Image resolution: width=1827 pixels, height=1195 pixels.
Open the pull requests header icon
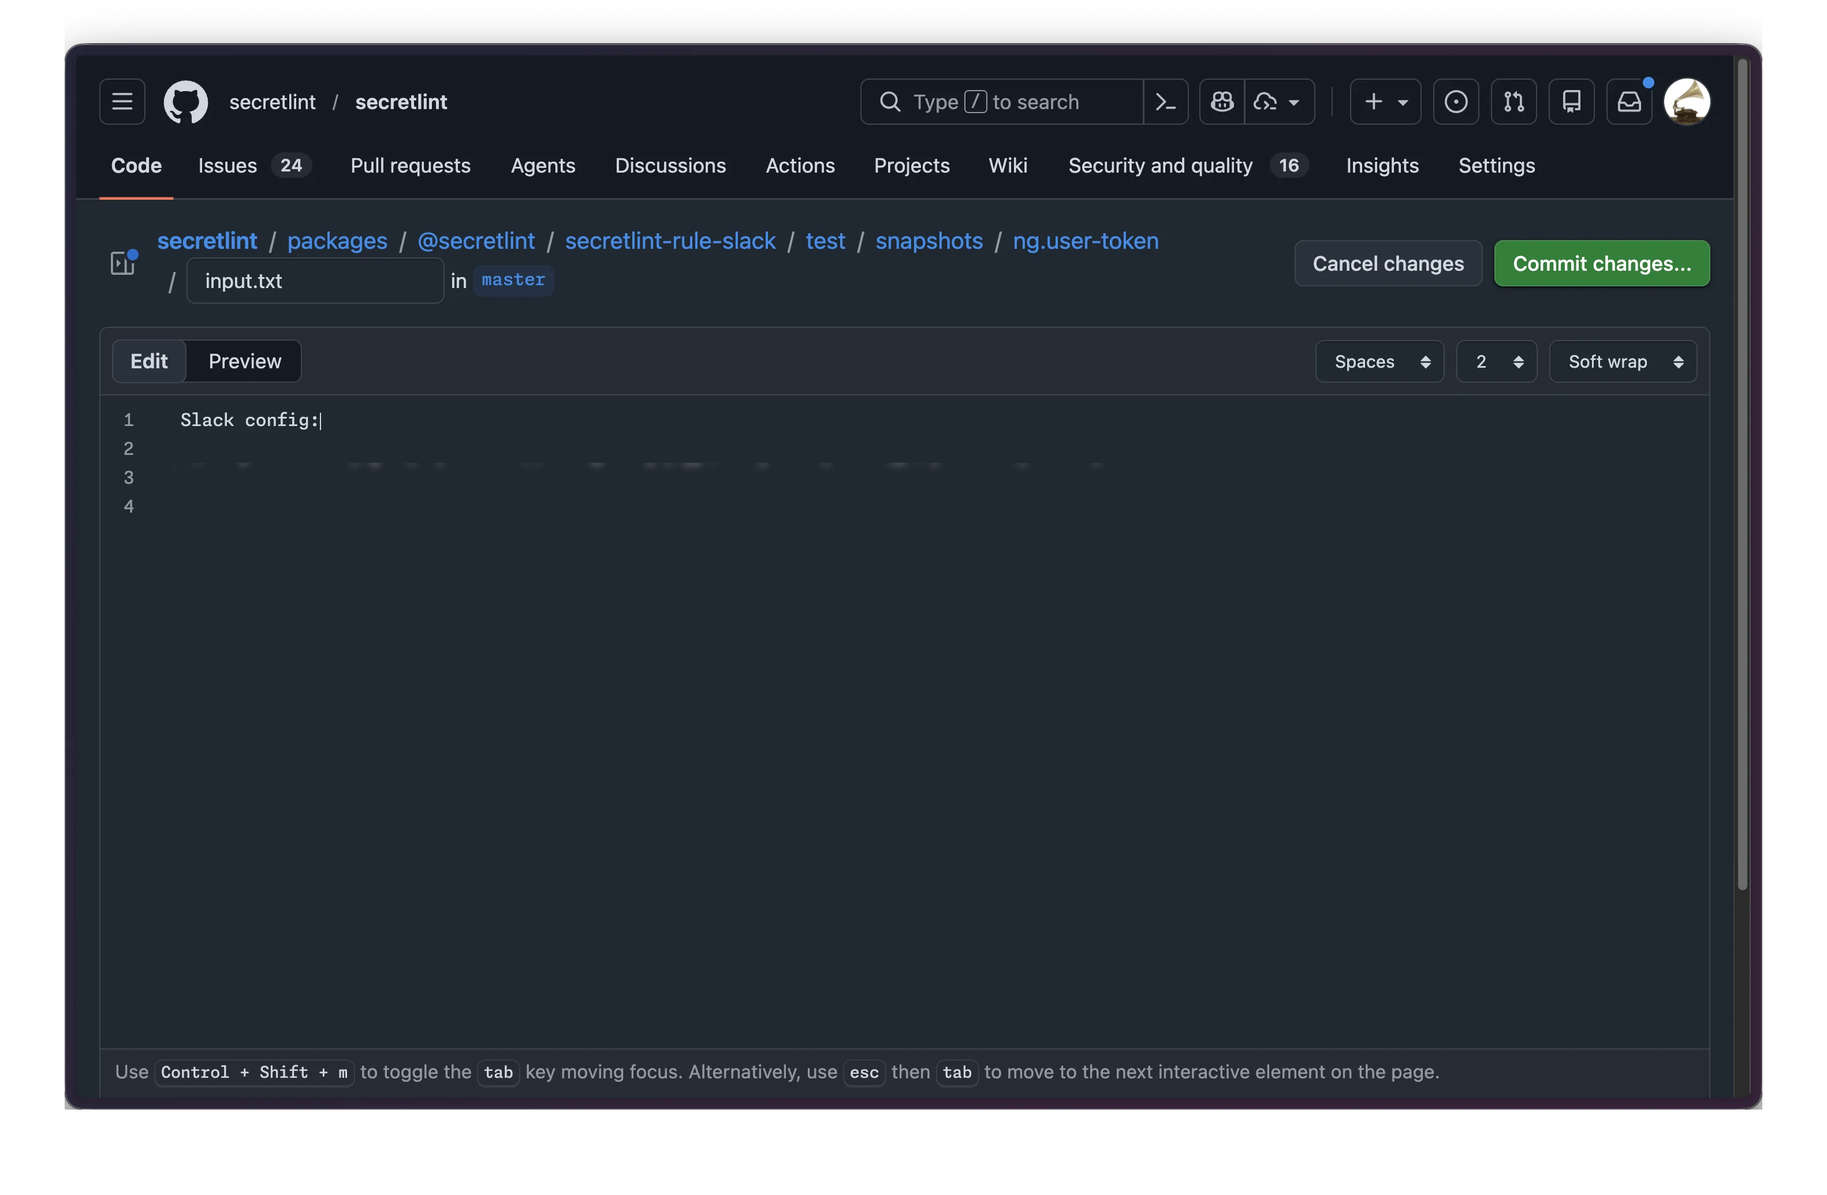(x=1513, y=101)
